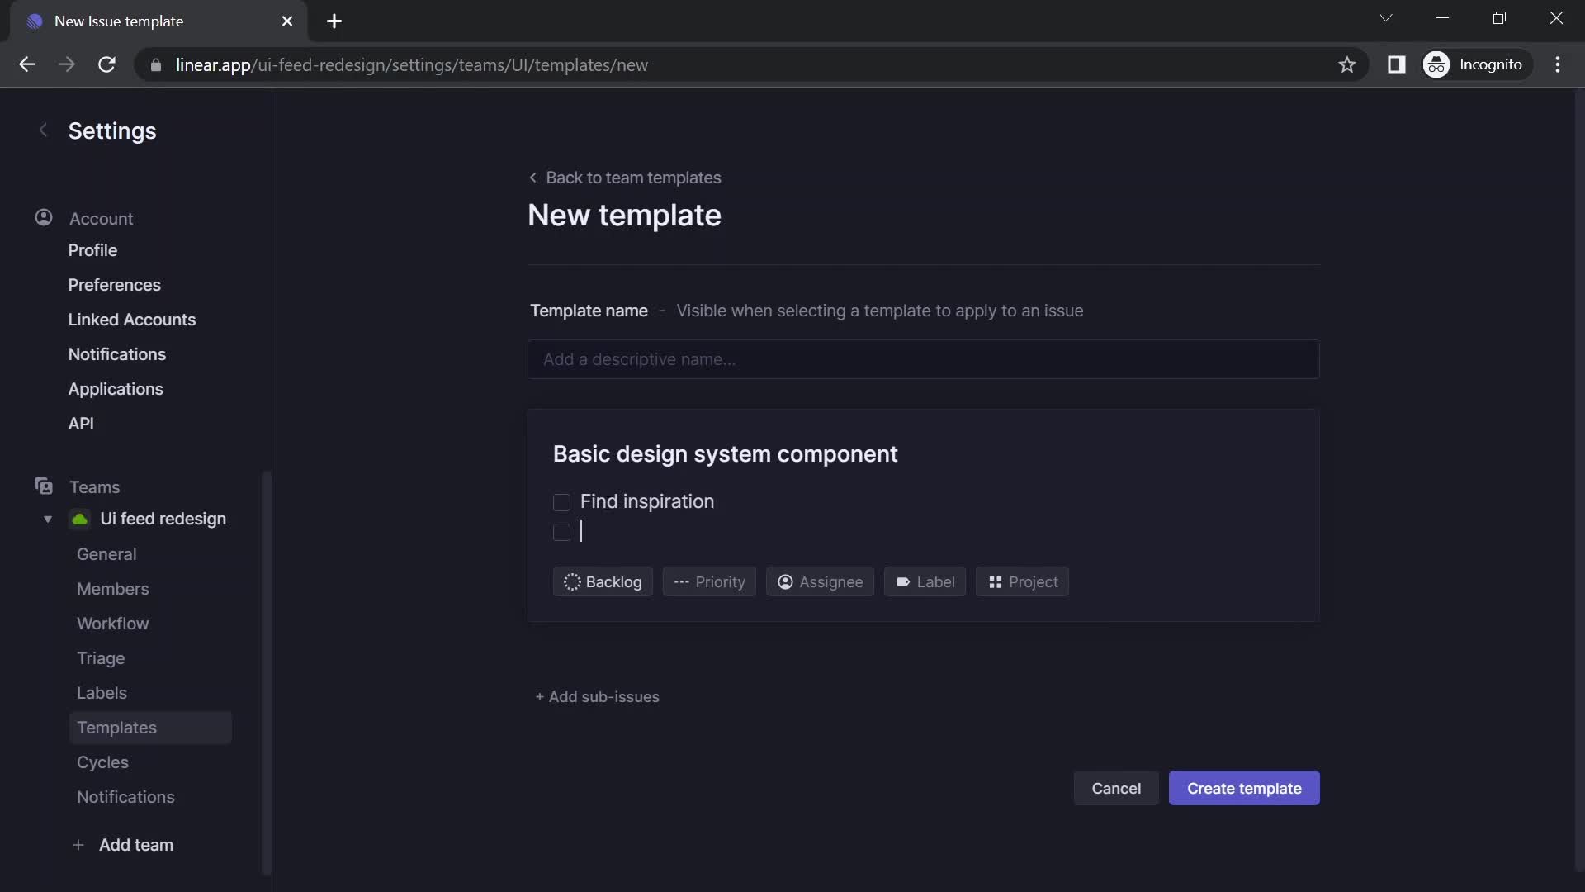This screenshot has width=1585, height=892.
Task: Click the Assignee icon
Action: click(x=783, y=581)
